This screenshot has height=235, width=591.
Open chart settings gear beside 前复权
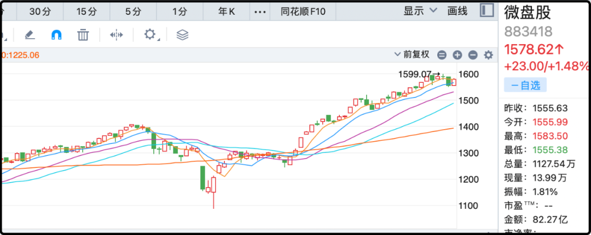[x=488, y=55]
